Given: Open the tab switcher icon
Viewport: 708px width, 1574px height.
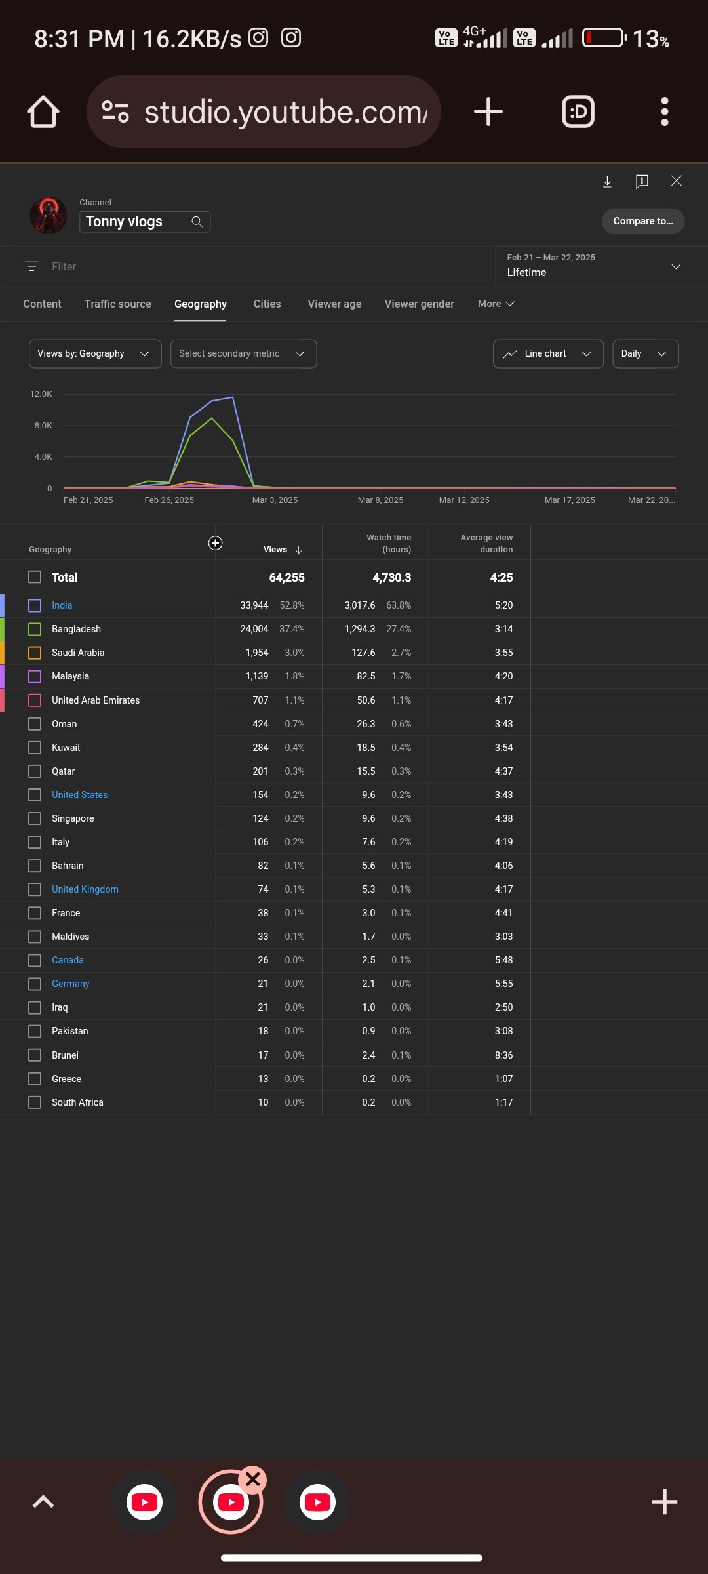Looking at the screenshot, I should (578, 111).
